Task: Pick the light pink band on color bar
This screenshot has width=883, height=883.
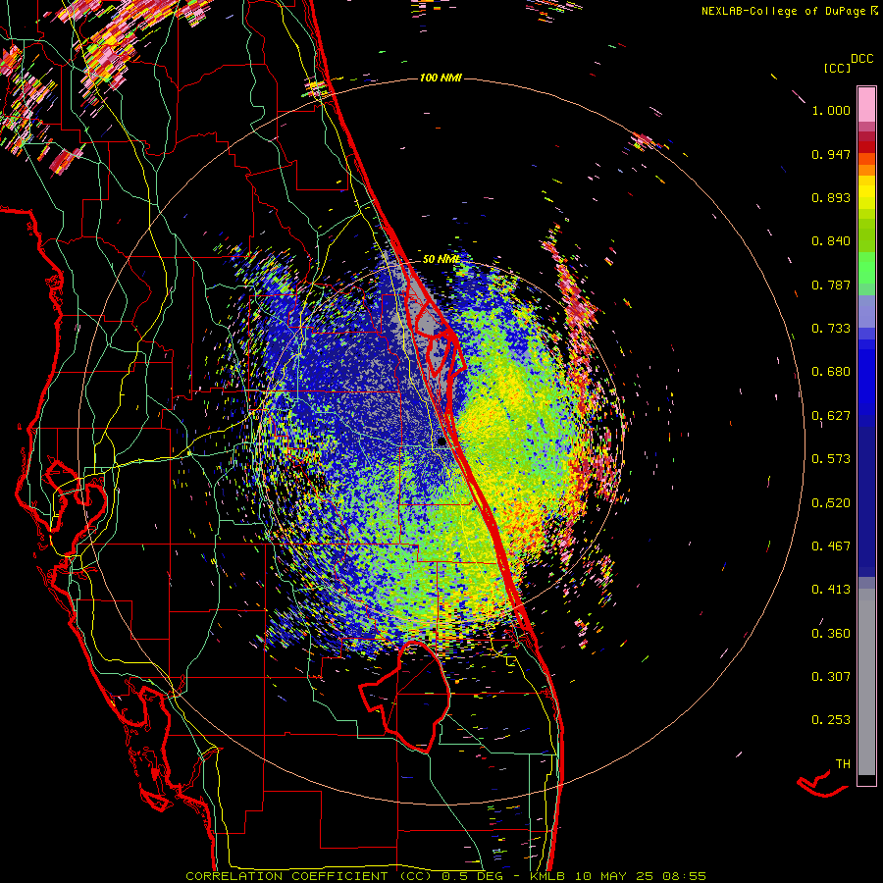Action: coord(866,104)
